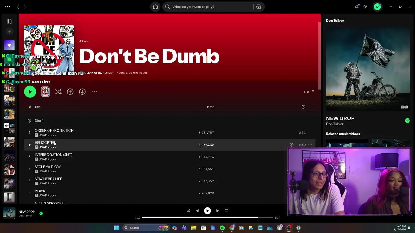The width and height of the screenshot is (415, 233).
Task: Open album preview thumbnail button
Action: 45,92
